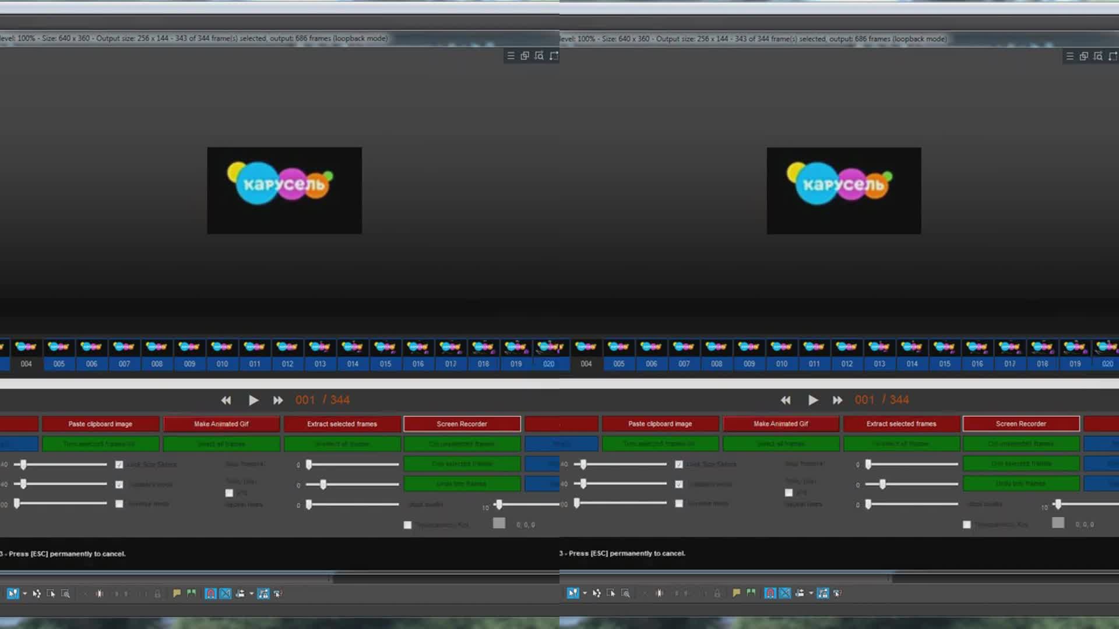Activate Zoom edit tool in right pane toolbar
1119x629 pixels.
[625, 593]
